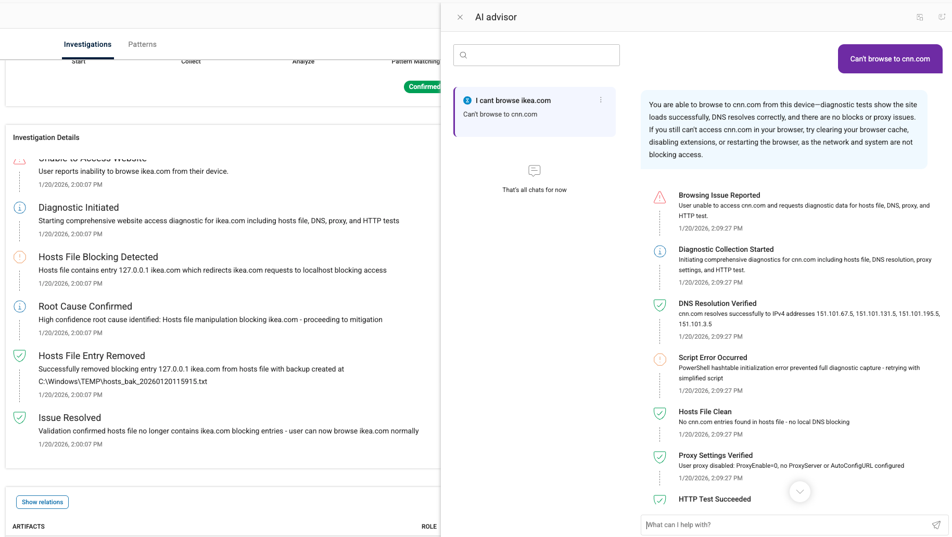Click the Script Error Occurred alert icon
Image resolution: width=952 pixels, height=537 pixels.
659,359
